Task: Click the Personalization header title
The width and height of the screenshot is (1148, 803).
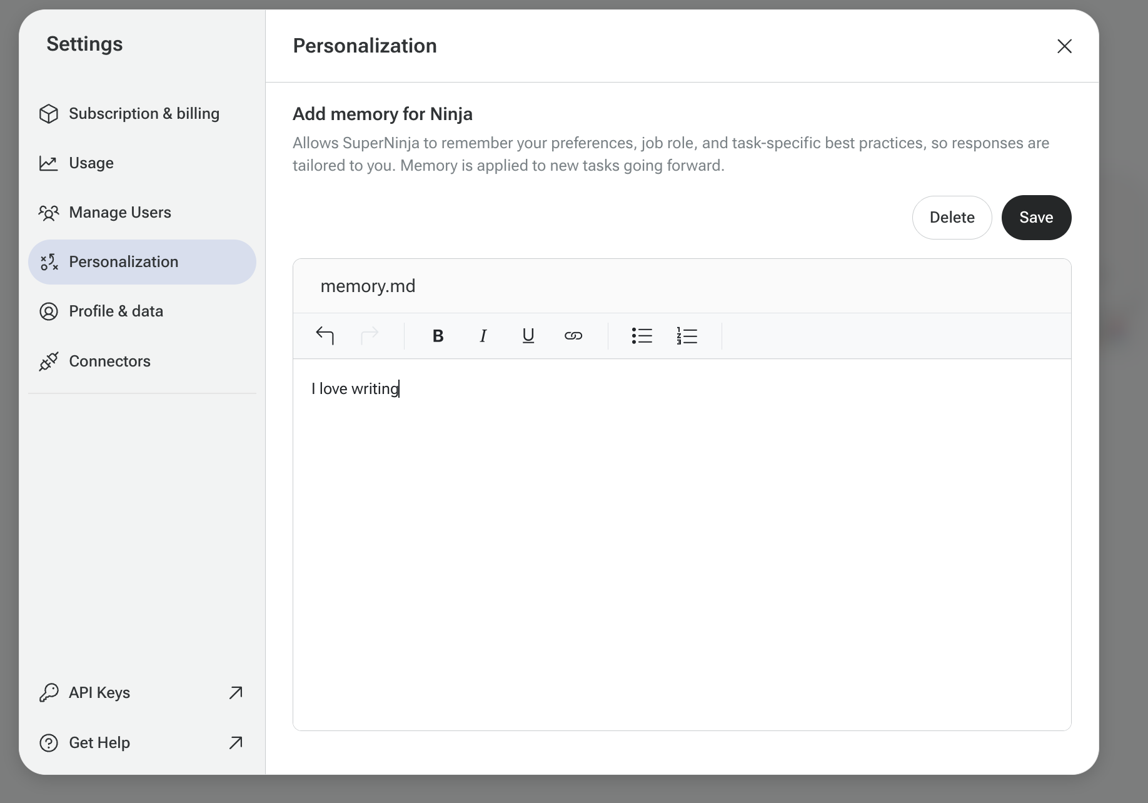Action: (365, 46)
